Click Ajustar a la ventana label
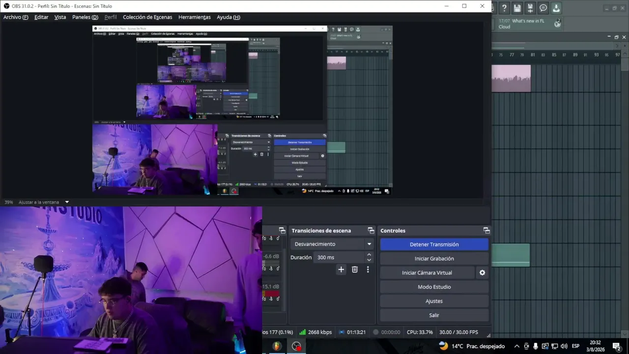The height and width of the screenshot is (354, 629). pos(39,202)
